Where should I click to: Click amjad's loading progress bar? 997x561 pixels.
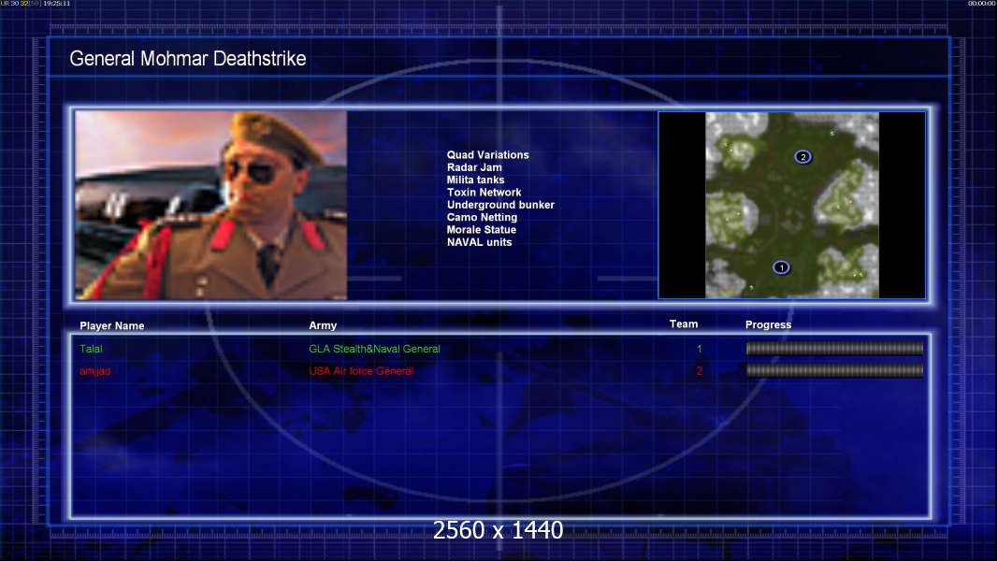tap(834, 370)
